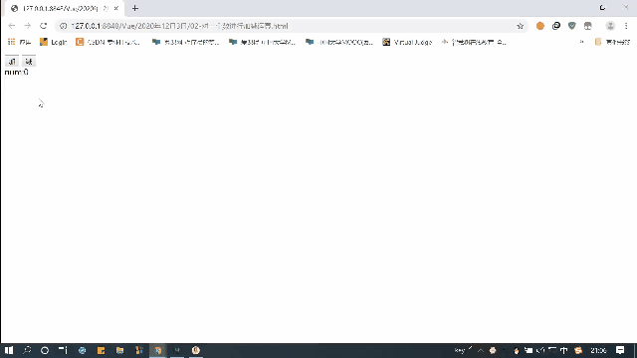Bookmark this page with star icon

point(520,26)
